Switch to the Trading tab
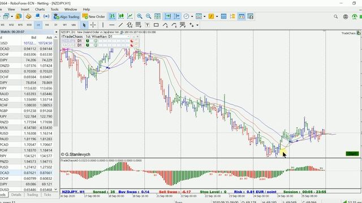This screenshot has height=203, width=362. coord(32,195)
